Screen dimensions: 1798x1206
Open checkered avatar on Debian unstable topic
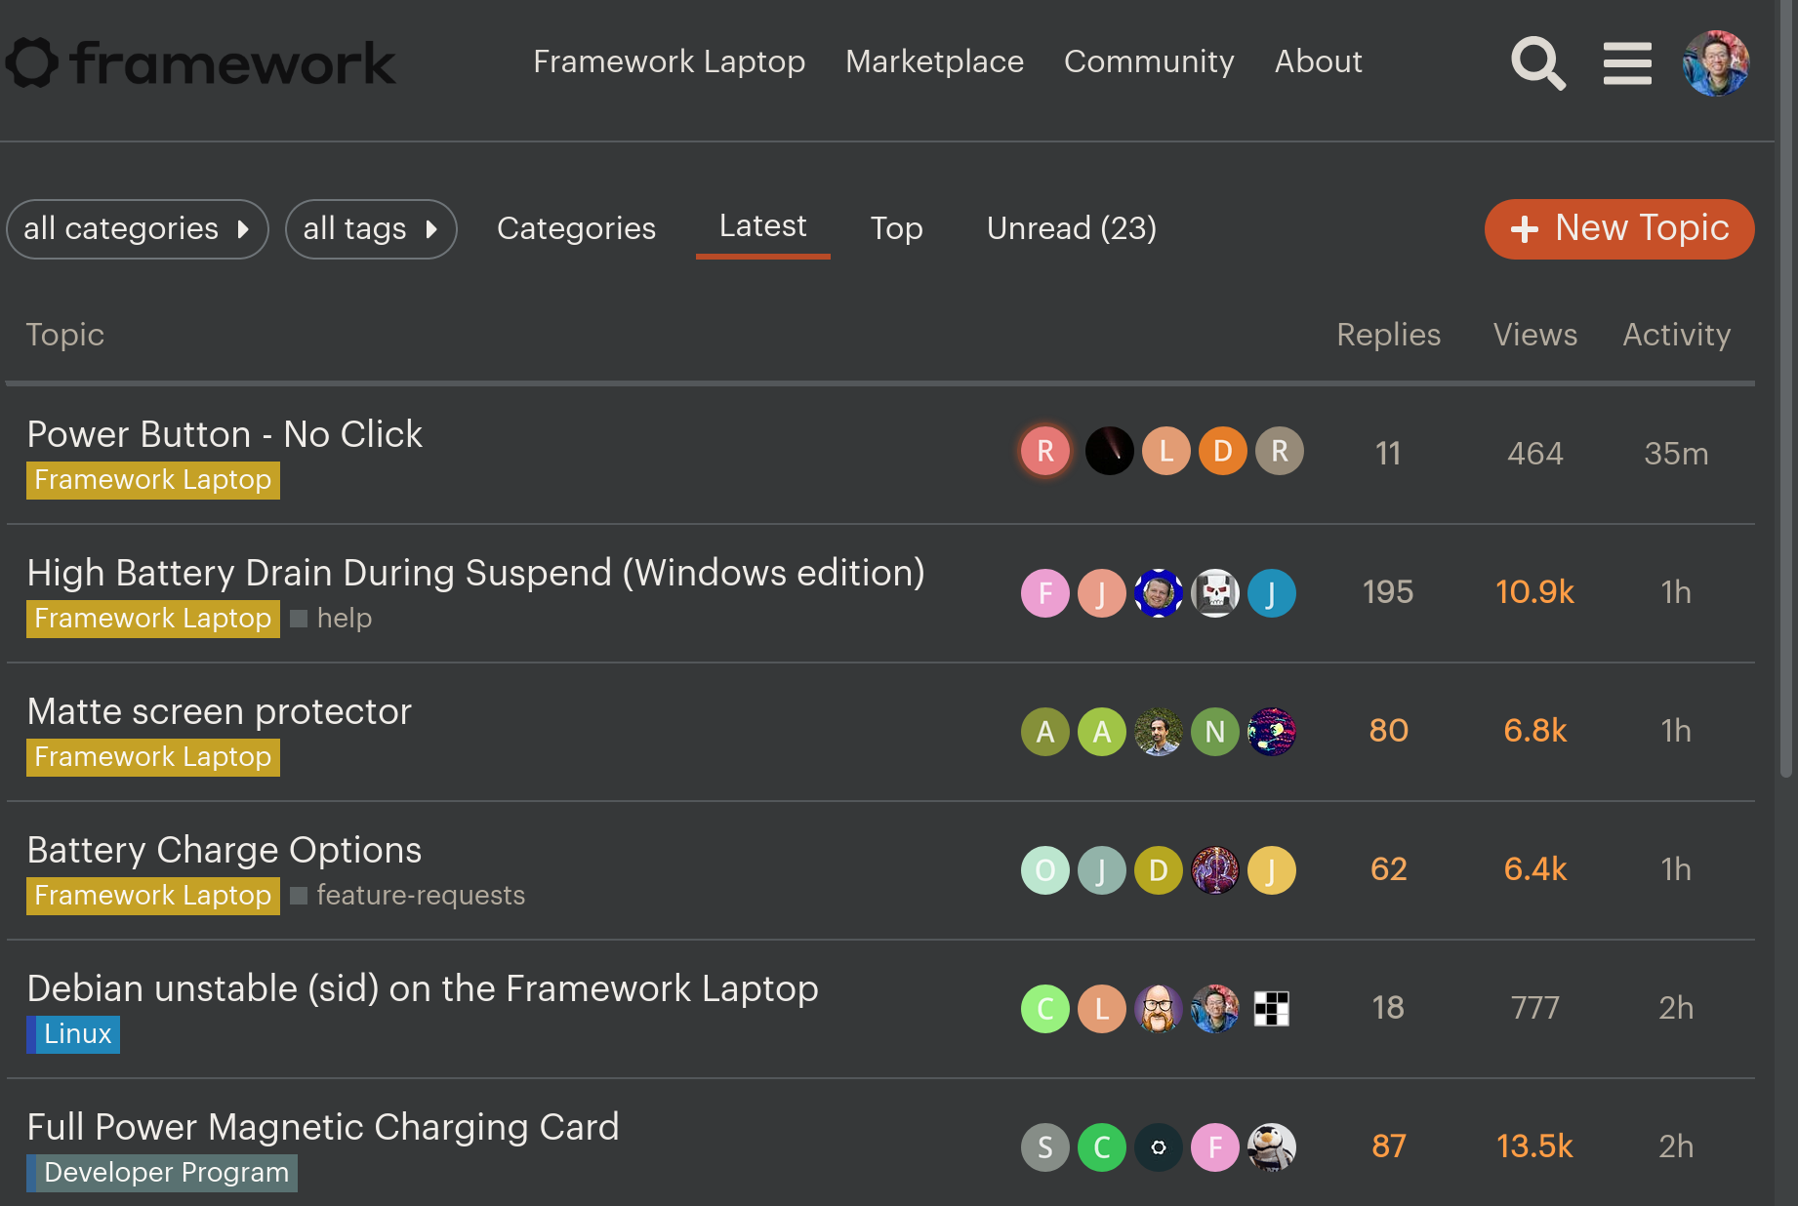(x=1272, y=1008)
